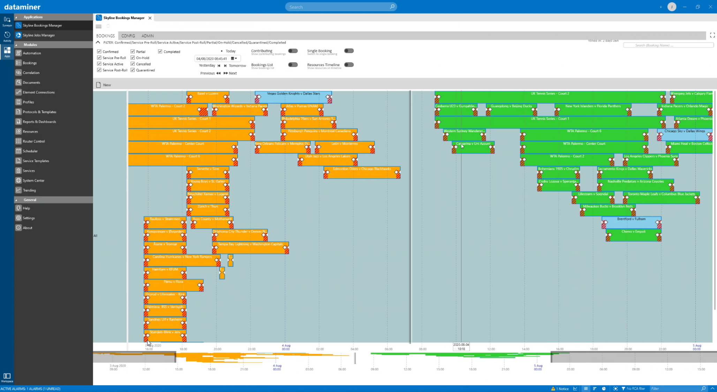Select Skyline Jobs Manager application

pyautogui.click(x=39, y=35)
